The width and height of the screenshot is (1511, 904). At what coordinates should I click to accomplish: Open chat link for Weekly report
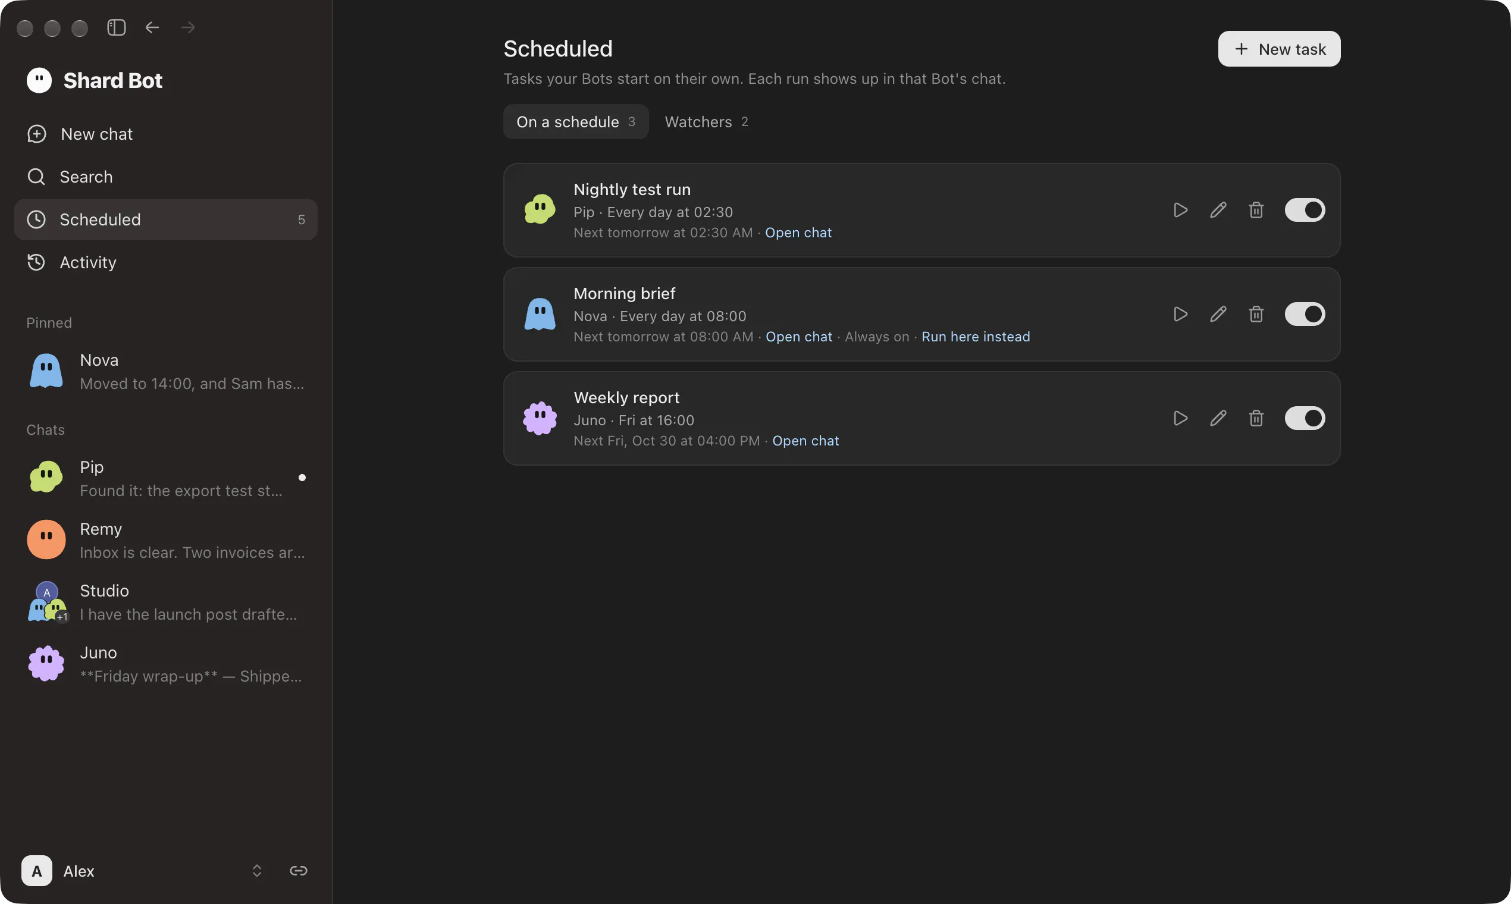805,441
